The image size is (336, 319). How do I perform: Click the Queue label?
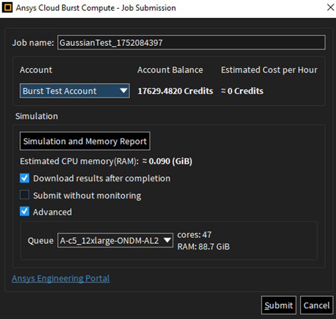point(41,241)
